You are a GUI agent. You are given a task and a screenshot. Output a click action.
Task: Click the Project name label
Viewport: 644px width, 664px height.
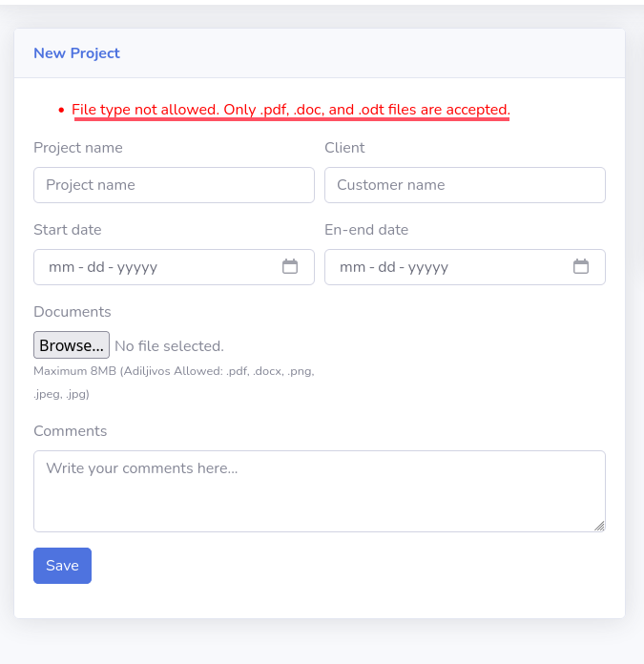78,148
